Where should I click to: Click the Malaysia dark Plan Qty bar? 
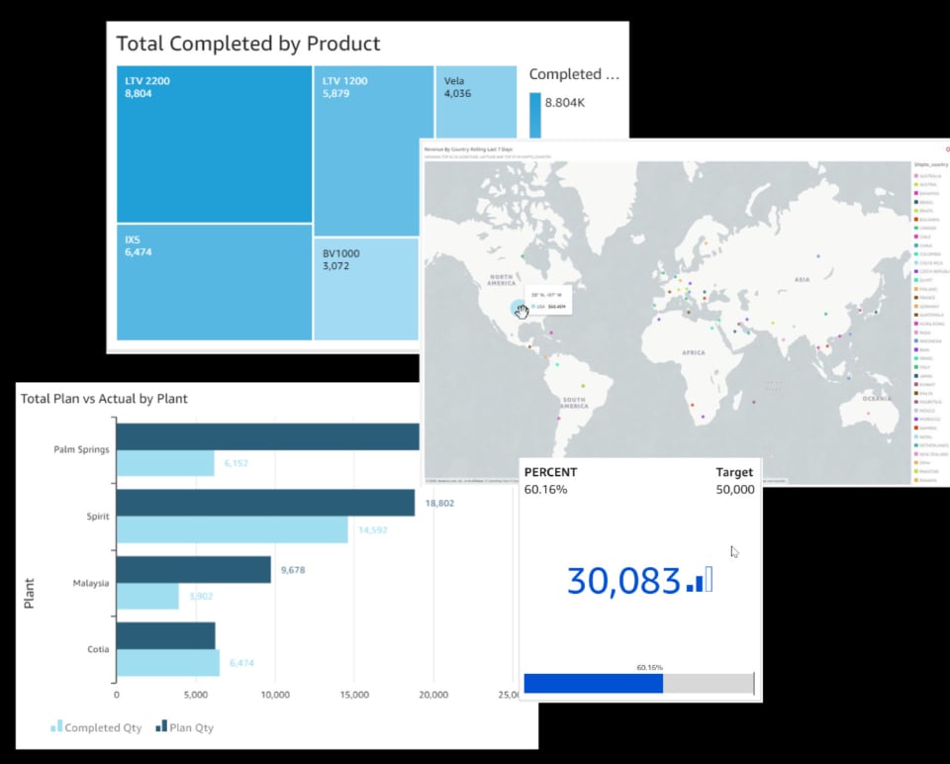tap(193, 569)
